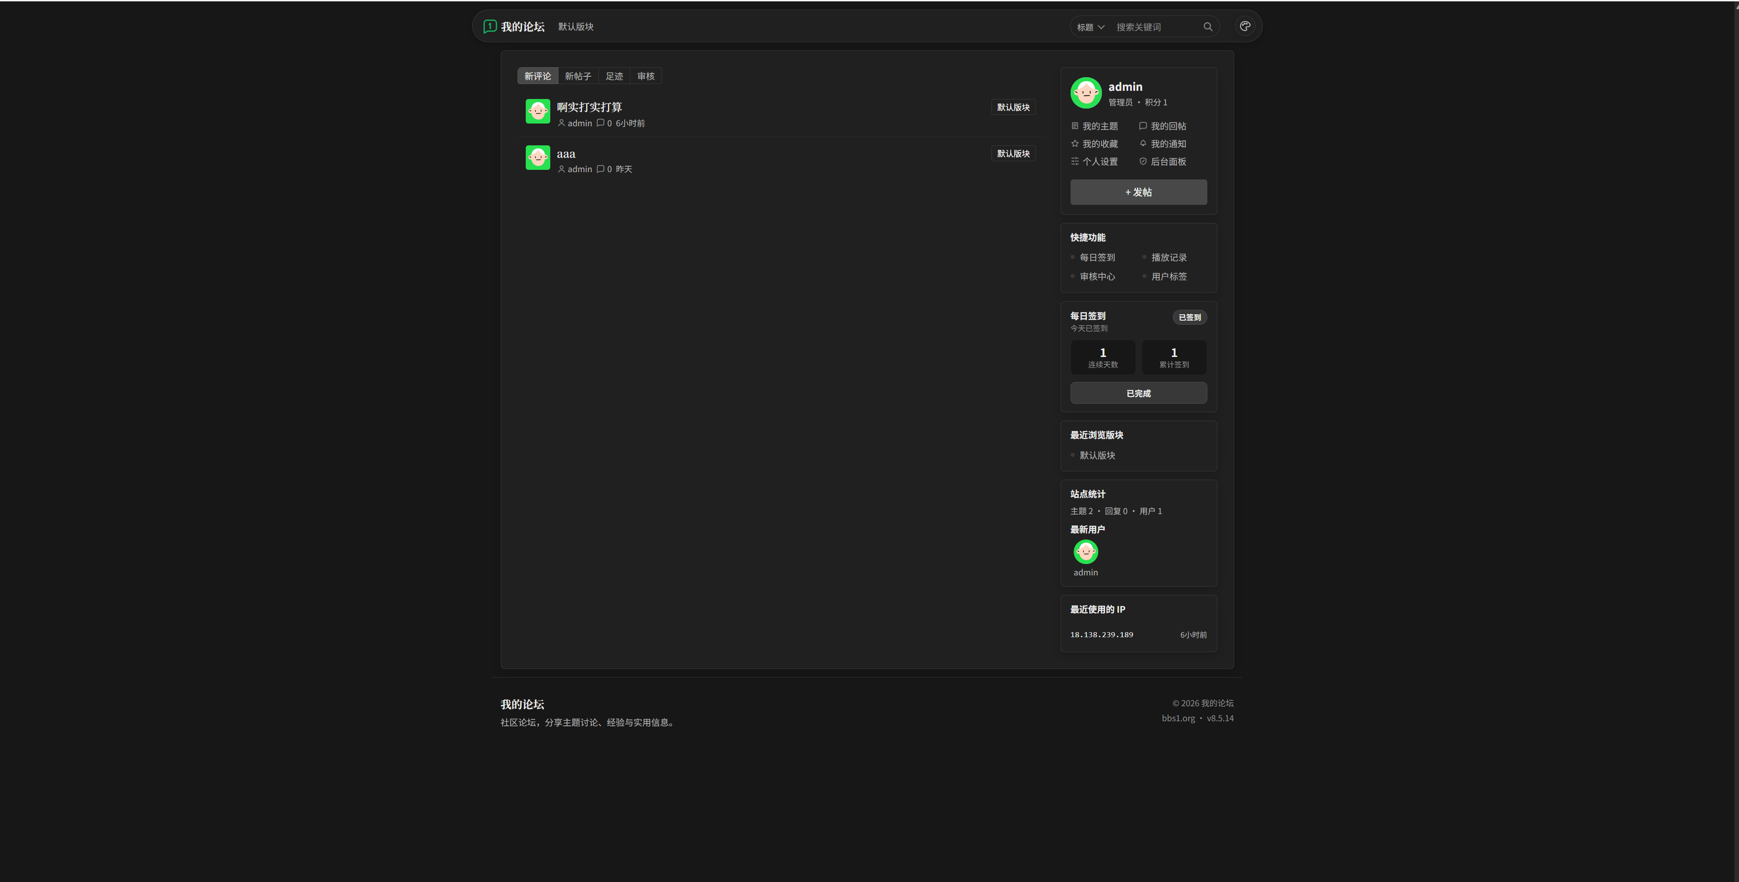Go to 我的论坛 home title
The image size is (1739, 882).
[x=523, y=26]
